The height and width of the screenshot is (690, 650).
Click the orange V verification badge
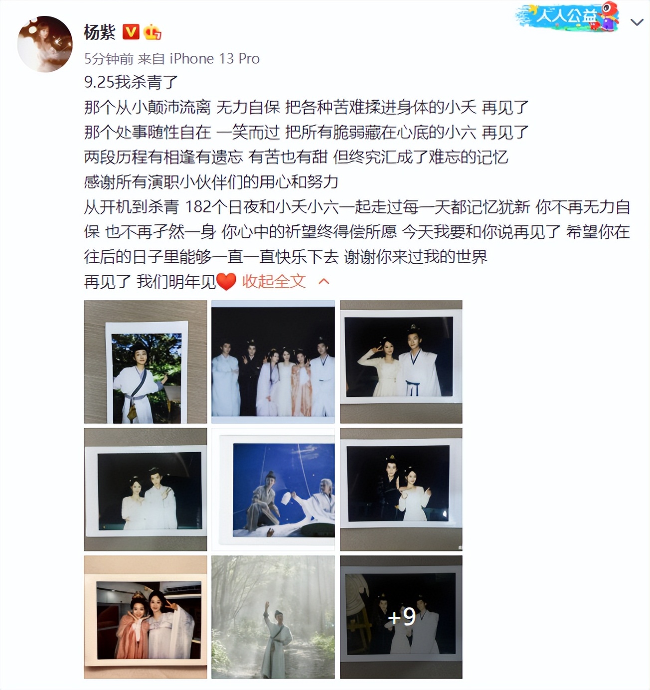[x=131, y=32]
